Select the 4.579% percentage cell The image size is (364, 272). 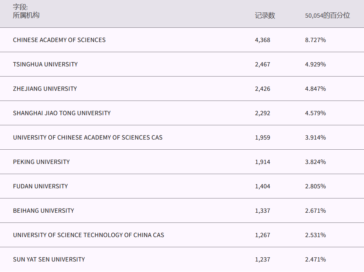[315, 113]
